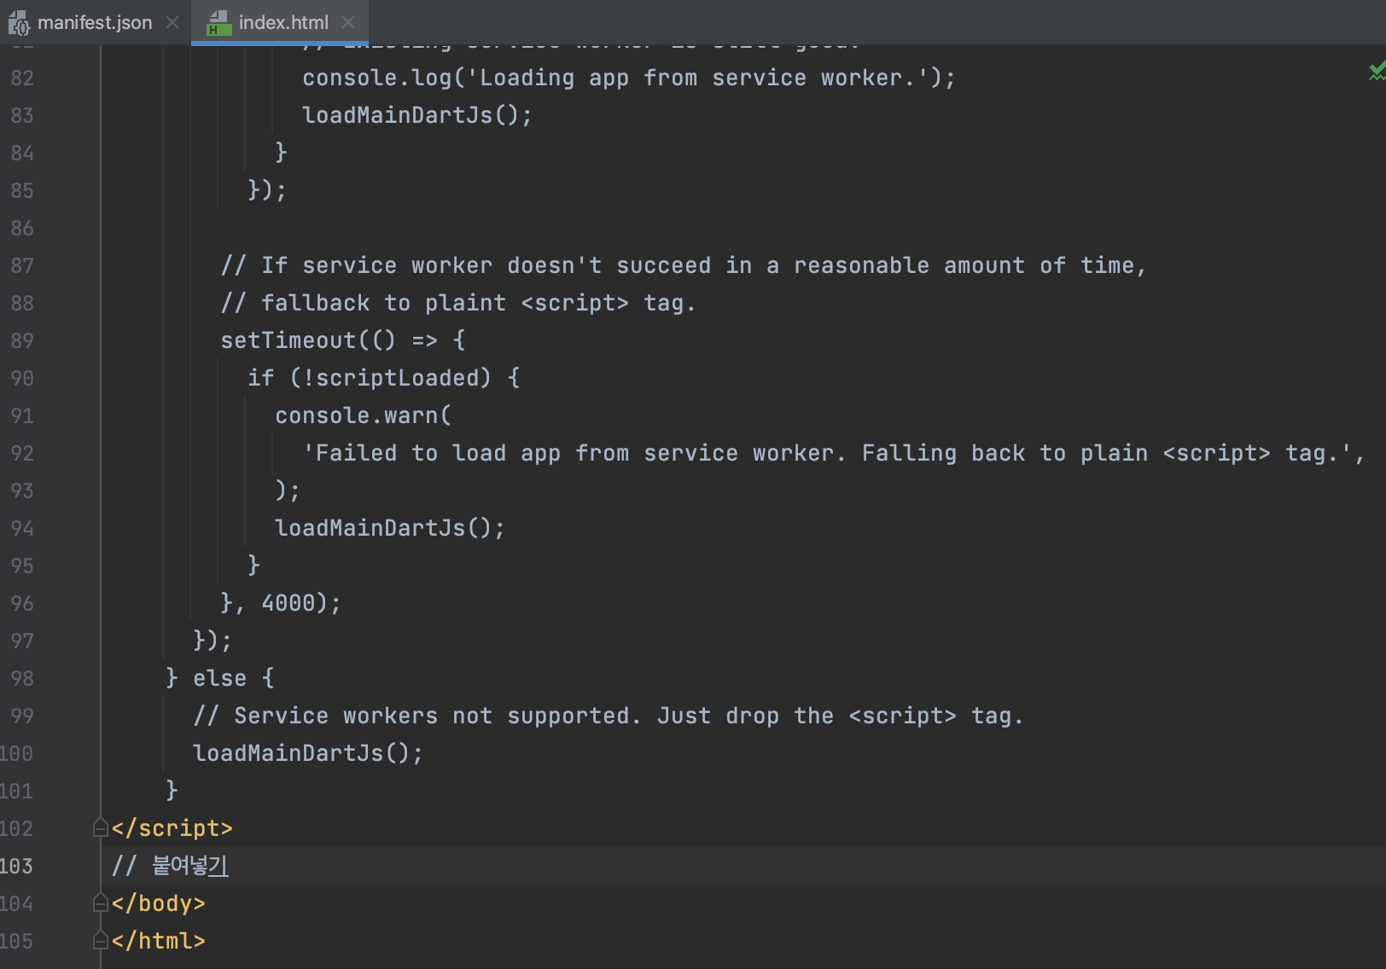This screenshot has width=1386, height=969.
Task: Click the setTimeout(() => { line
Action: pos(343,340)
